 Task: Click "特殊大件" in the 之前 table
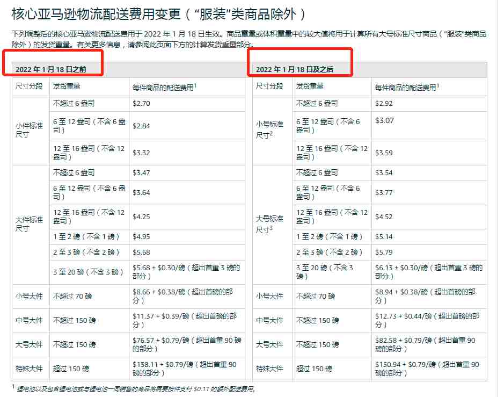(x=29, y=369)
